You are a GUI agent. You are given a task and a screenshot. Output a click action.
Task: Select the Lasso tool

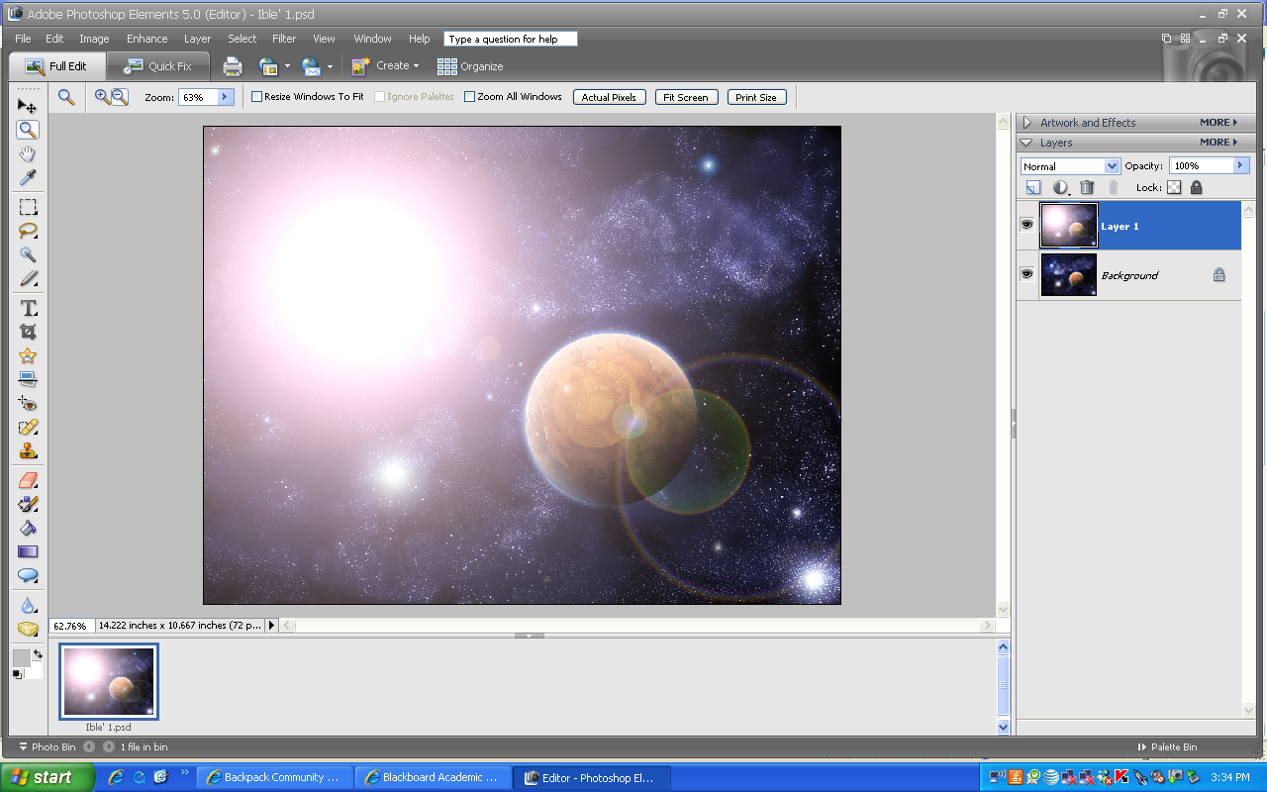[28, 231]
